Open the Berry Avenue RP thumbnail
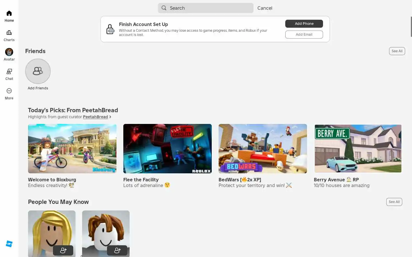Viewport: 412px width, 257px height. click(x=358, y=148)
